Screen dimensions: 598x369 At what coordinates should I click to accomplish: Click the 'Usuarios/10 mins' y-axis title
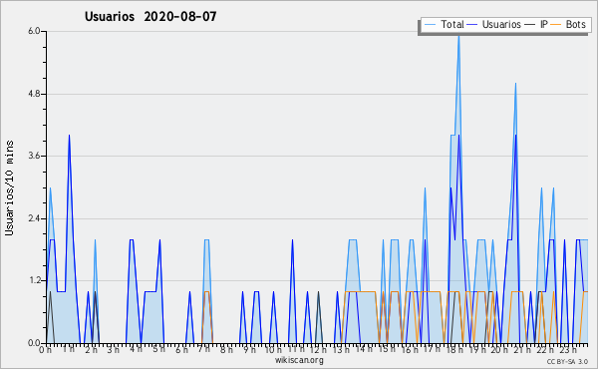tap(9, 187)
